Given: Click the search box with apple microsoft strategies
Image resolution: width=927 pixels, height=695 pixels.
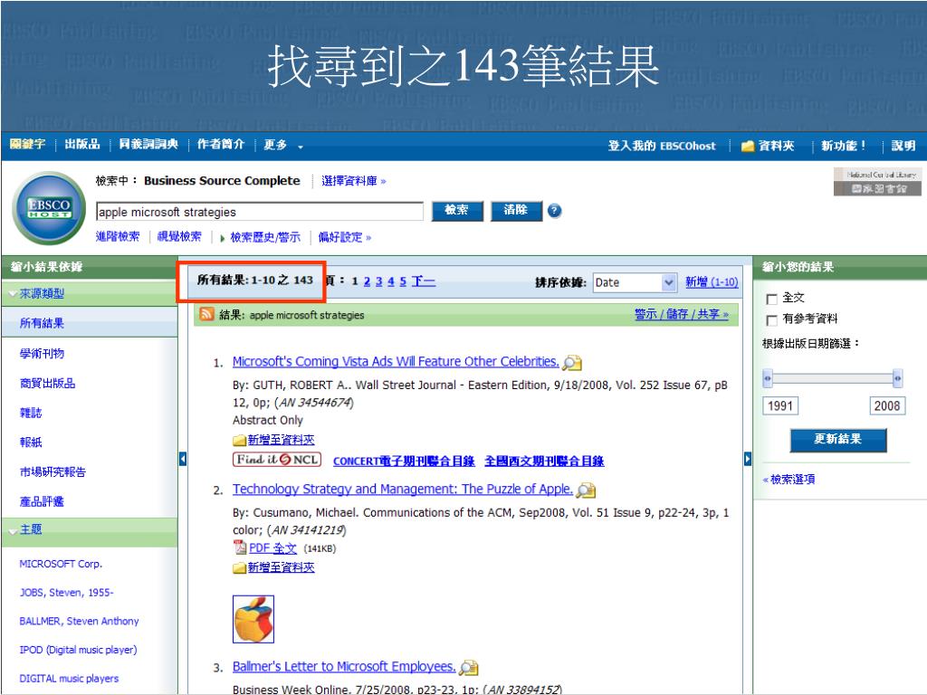Looking at the screenshot, I should pyautogui.click(x=260, y=212).
